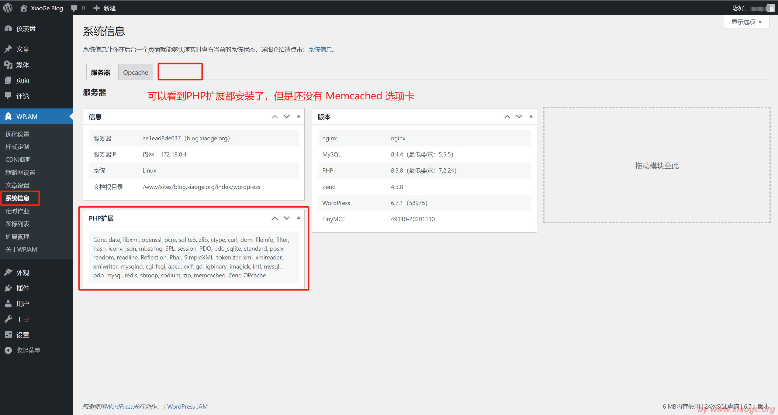Toggle the 信息 panel collapse triangle
778x415 pixels.
click(x=299, y=116)
